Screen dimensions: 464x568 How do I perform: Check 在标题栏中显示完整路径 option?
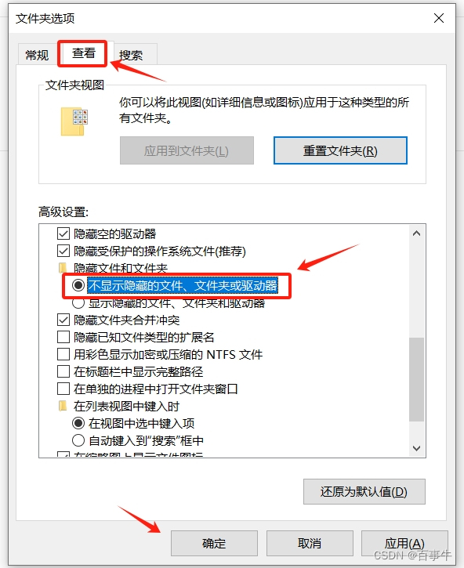point(63,371)
